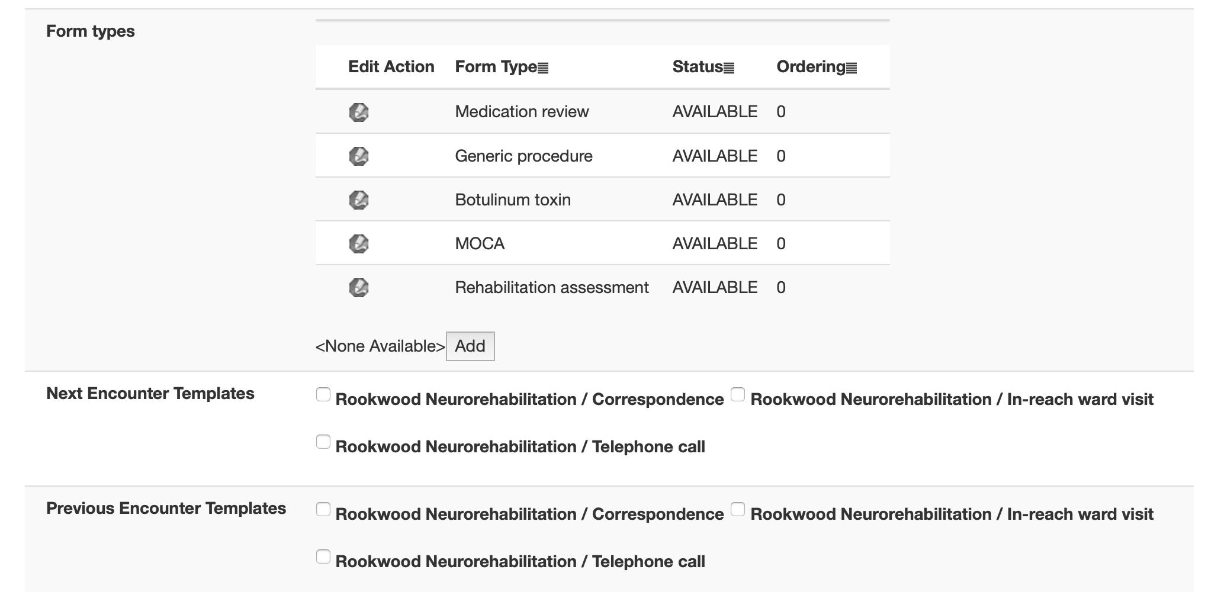Check Telephone call under Previous Encounter Templates
1221x592 pixels.
click(323, 556)
